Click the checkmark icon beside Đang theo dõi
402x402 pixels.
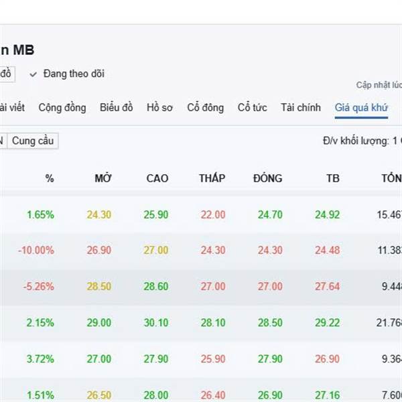coord(33,74)
